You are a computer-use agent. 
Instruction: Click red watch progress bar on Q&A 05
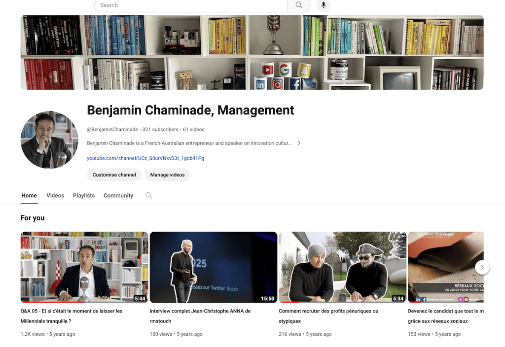click(x=52, y=302)
